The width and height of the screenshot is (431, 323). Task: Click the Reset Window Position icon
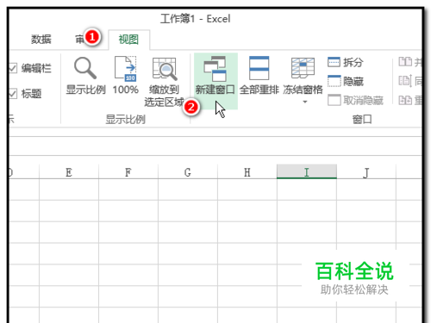point(405,100)
